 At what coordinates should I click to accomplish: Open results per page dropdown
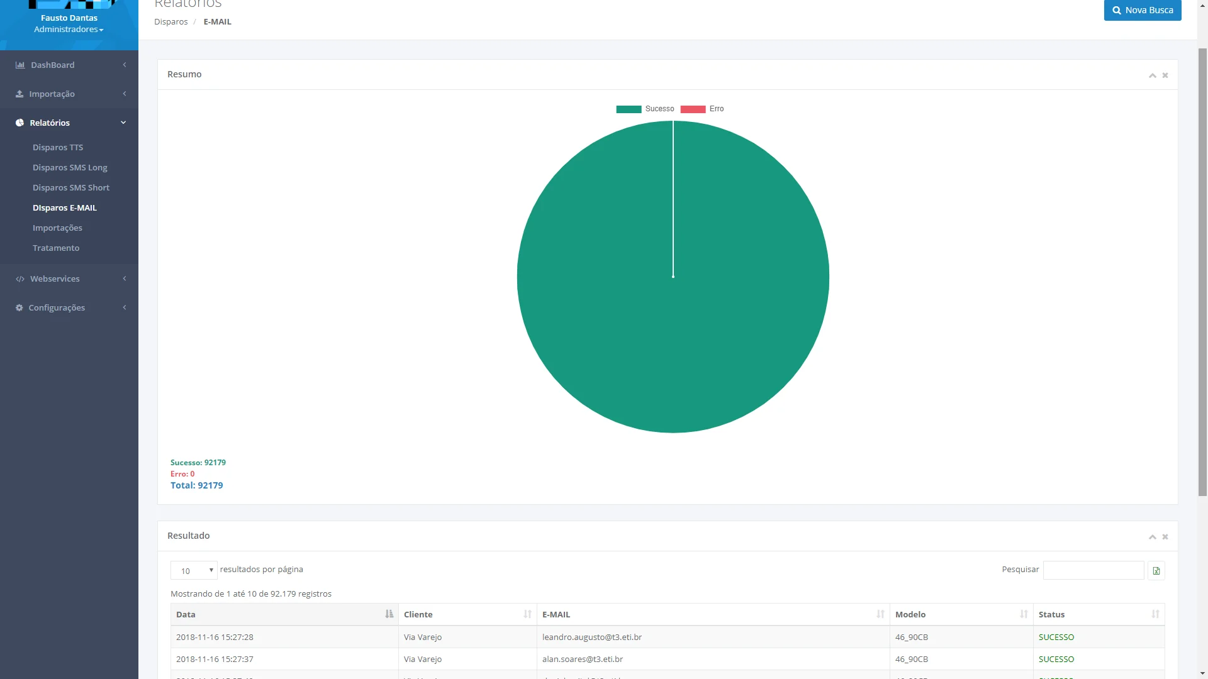click(x=194, y=570)
